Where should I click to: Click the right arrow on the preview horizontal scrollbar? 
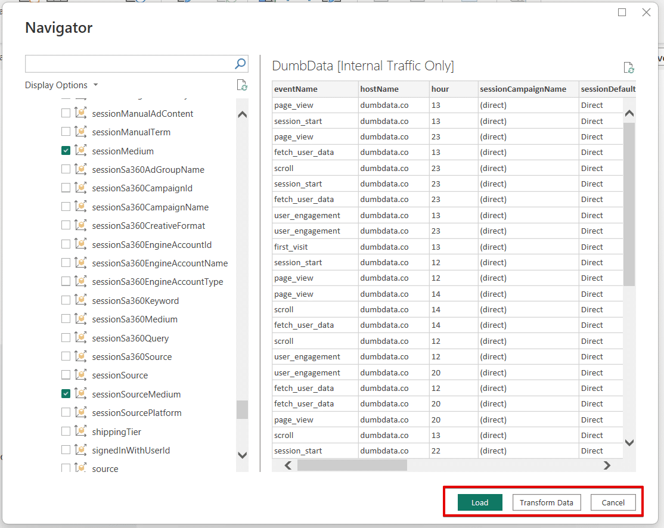pos(607,465)
